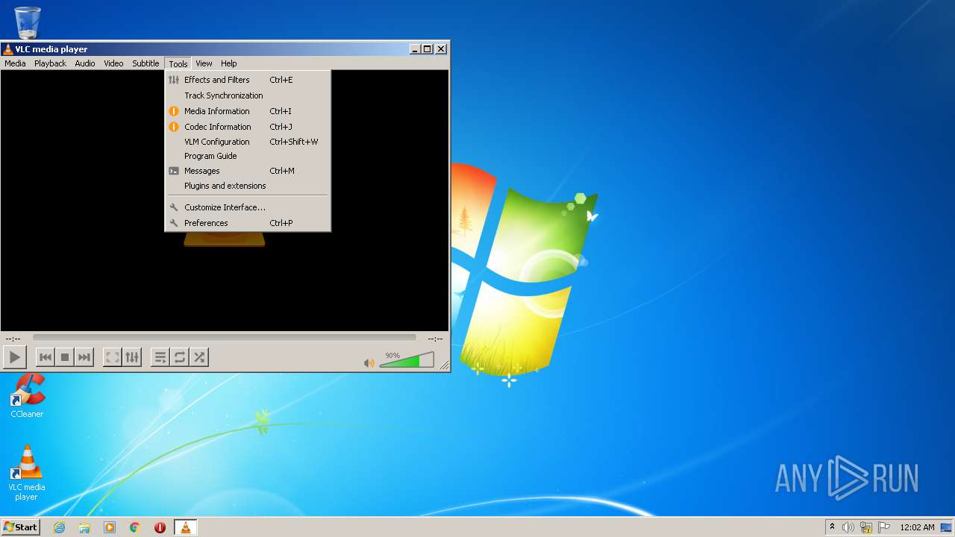Open the Video menu
Image resolution: width=955 pixels, height=537 pixels.
click(x=113, y=63)
